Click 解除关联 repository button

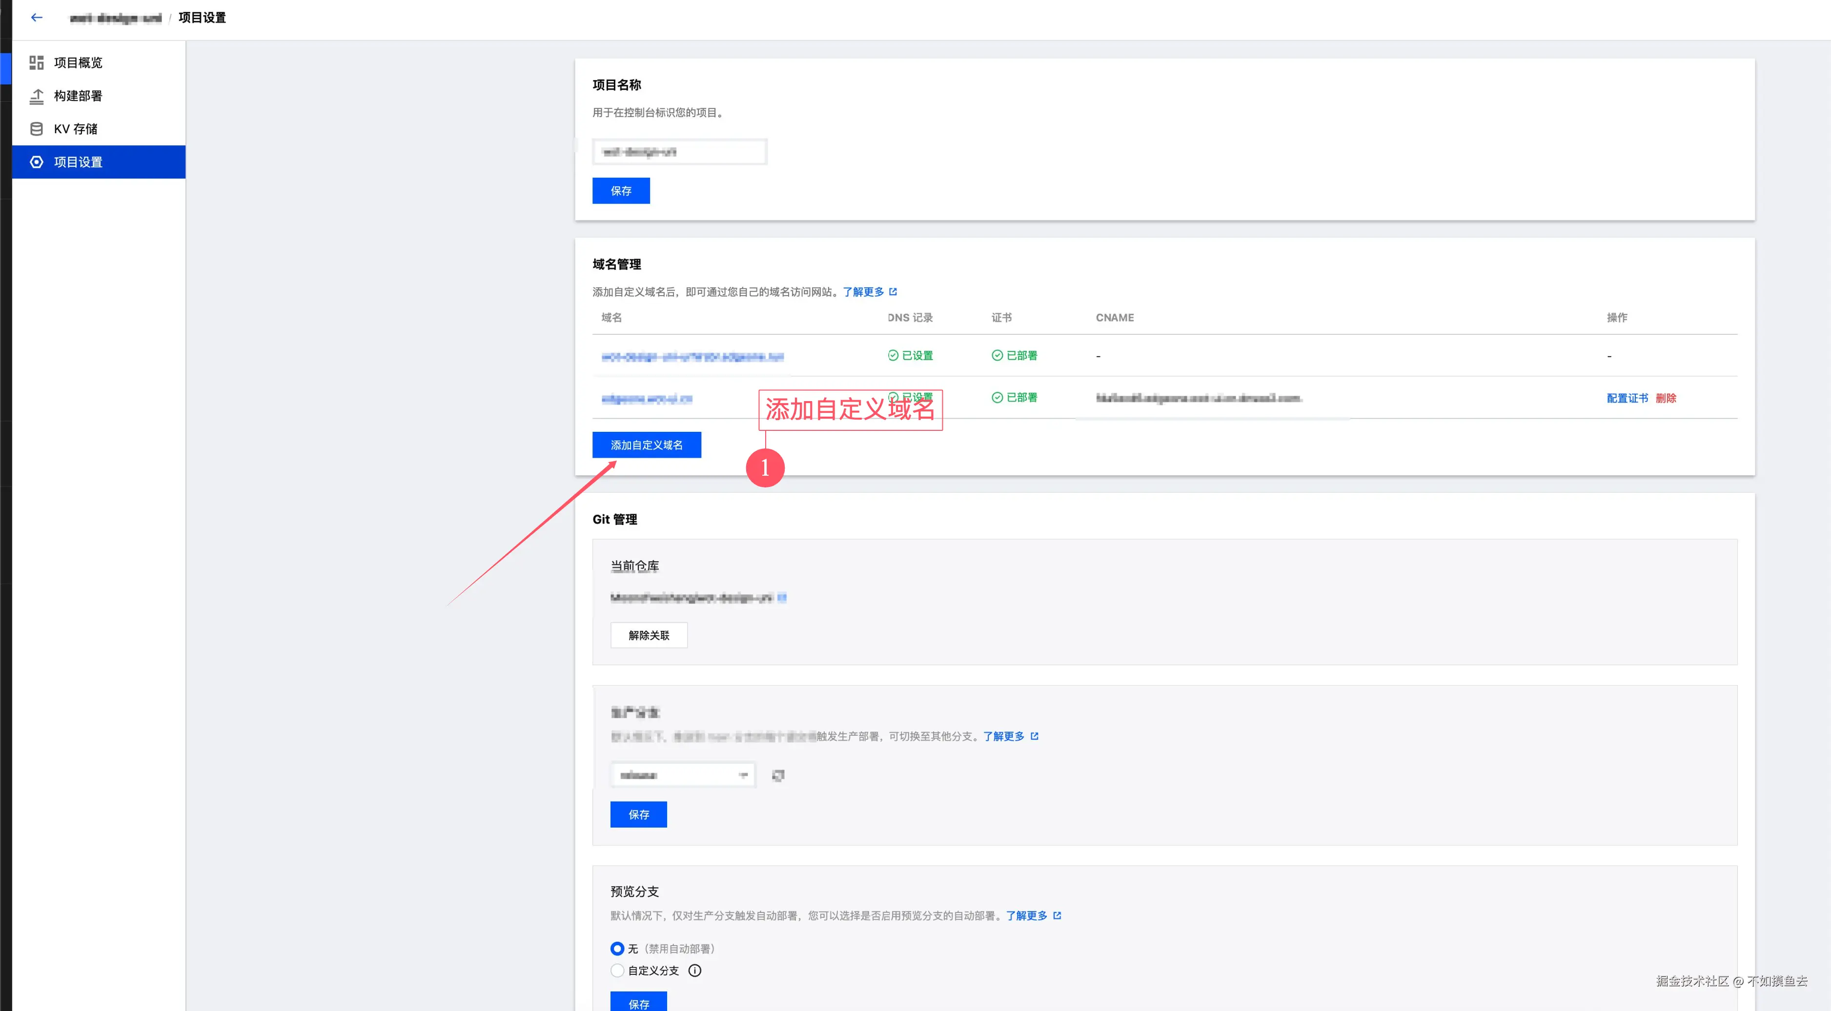pyautogui.click(x=648, y=635)
